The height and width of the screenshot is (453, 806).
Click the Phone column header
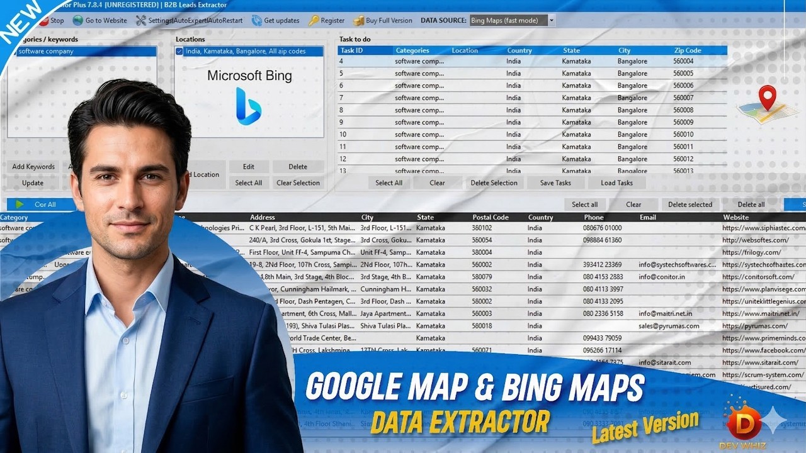click(x=594, y=218)
